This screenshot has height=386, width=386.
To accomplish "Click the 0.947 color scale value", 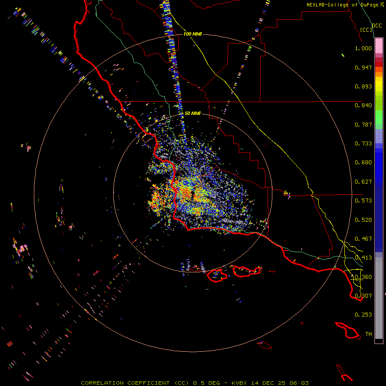I will [363, 67].
